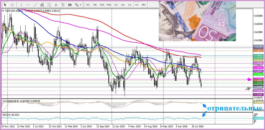Click the 0.55500 price level label

[259, 91]
